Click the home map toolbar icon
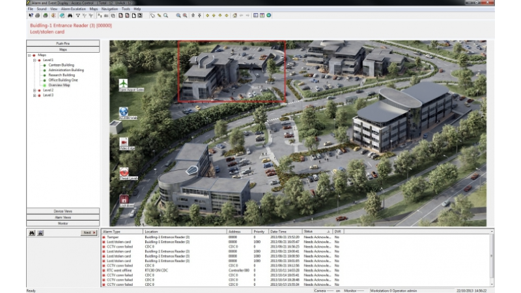The height and width of the screenshot is (293, 521). click(x=234, y=15)
